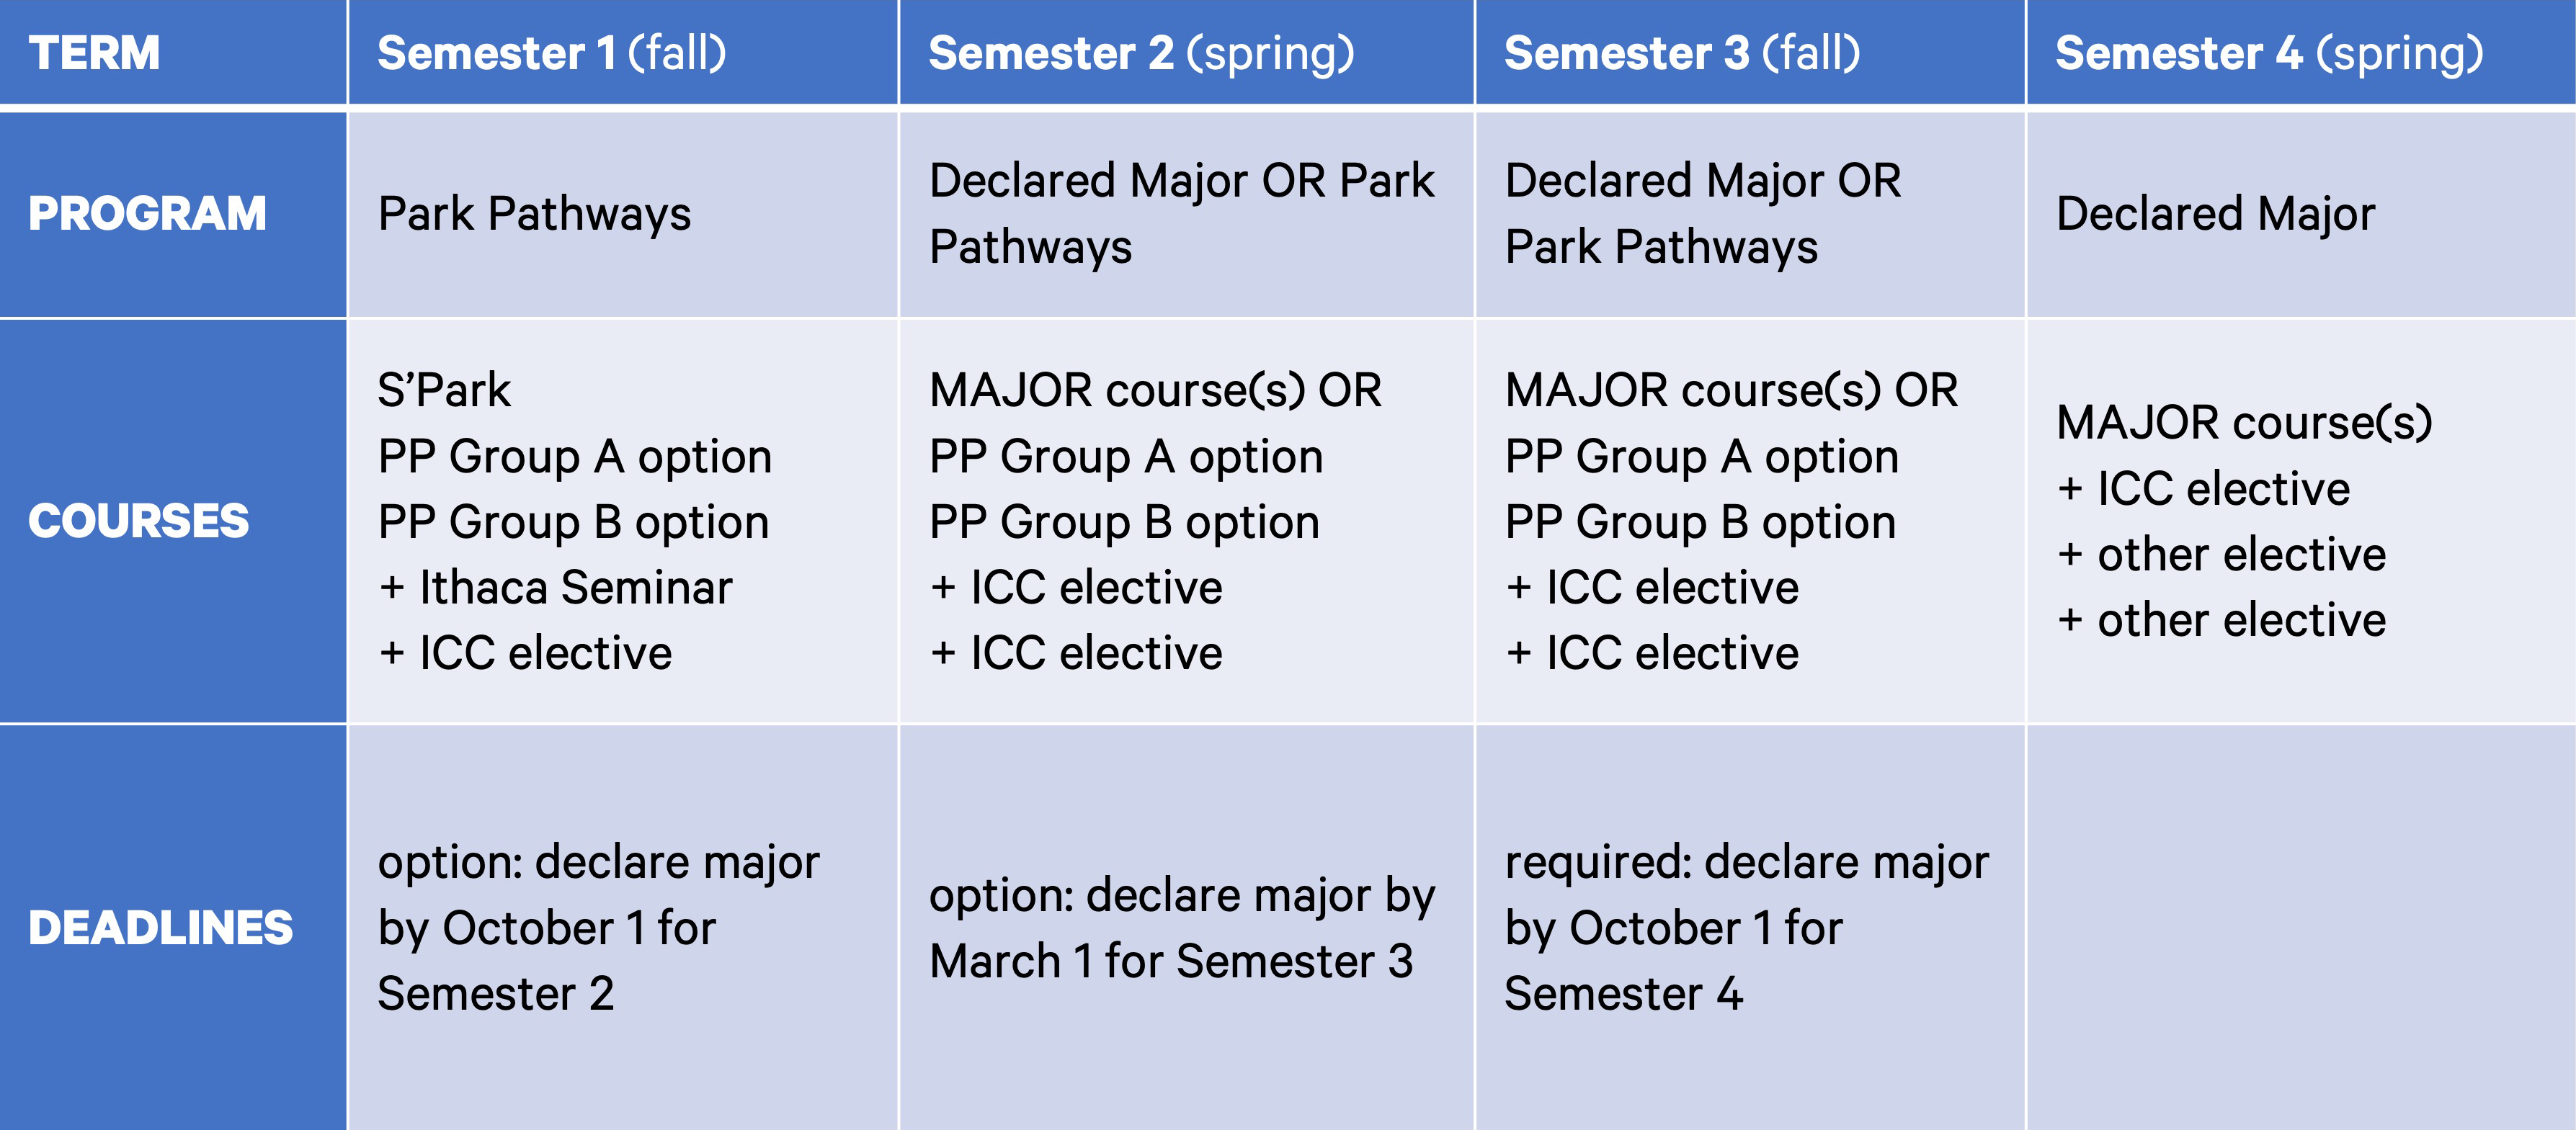The image size is (2576, 1130).
Task: Click the S'Park course text
Action: tap(444, 390)
